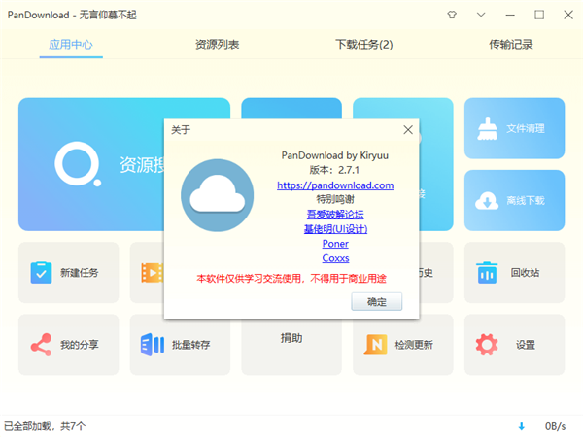This screenshot has height=437, width=583.
Task: Open the 下载任务(2) tab
Action: click(364, 45)
